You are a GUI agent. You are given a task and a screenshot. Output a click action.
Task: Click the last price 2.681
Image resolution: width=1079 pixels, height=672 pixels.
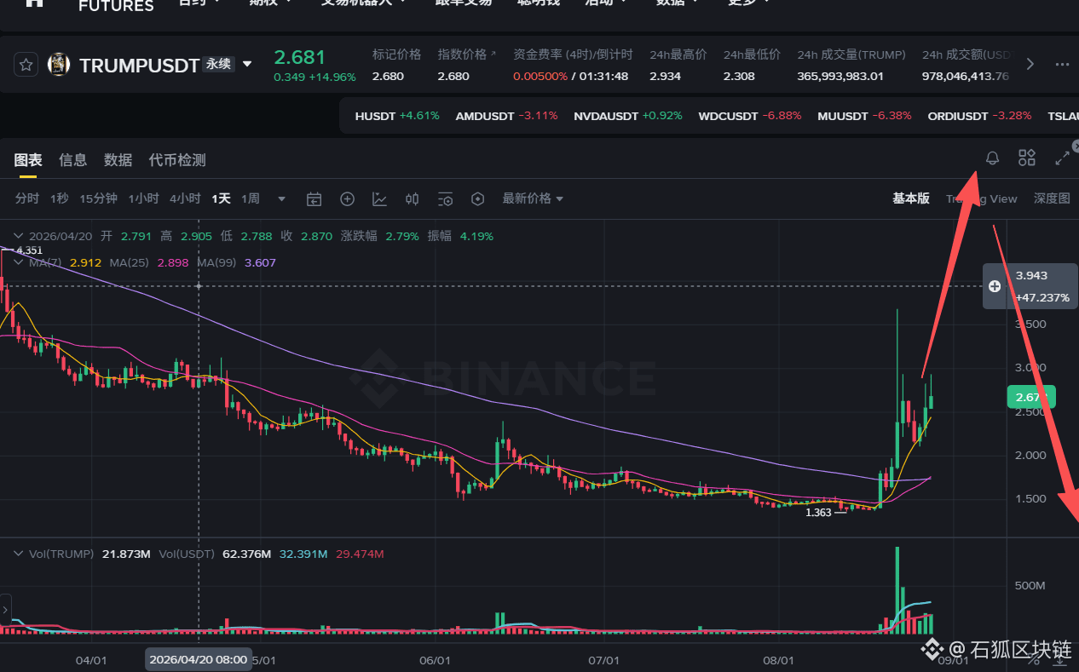coord(300,57)
